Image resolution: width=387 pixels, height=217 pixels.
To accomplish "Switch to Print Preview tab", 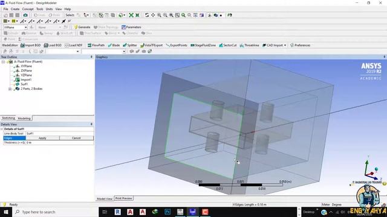I will (x=123, y=198).
